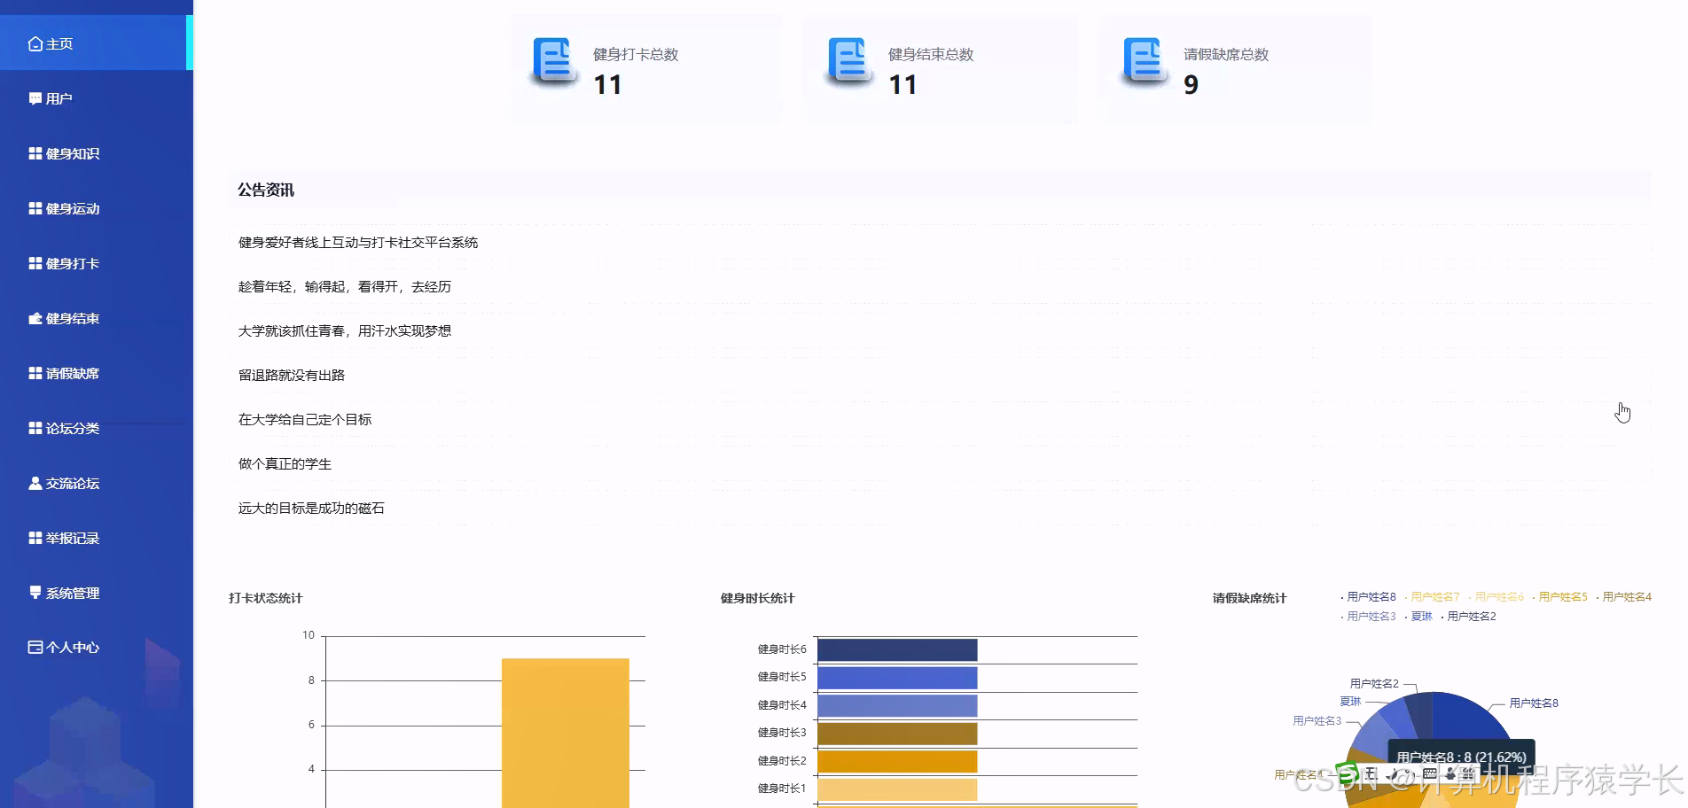Image resolution: width=1688 pixels, height=808 pixels.
Task: Toggle the 用户姓名5 legend entry
Action: (x=1560, y=597)
